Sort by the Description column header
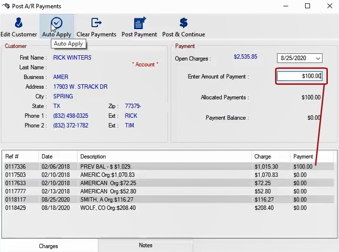The image size is (339, 252). tap(164, 157)
